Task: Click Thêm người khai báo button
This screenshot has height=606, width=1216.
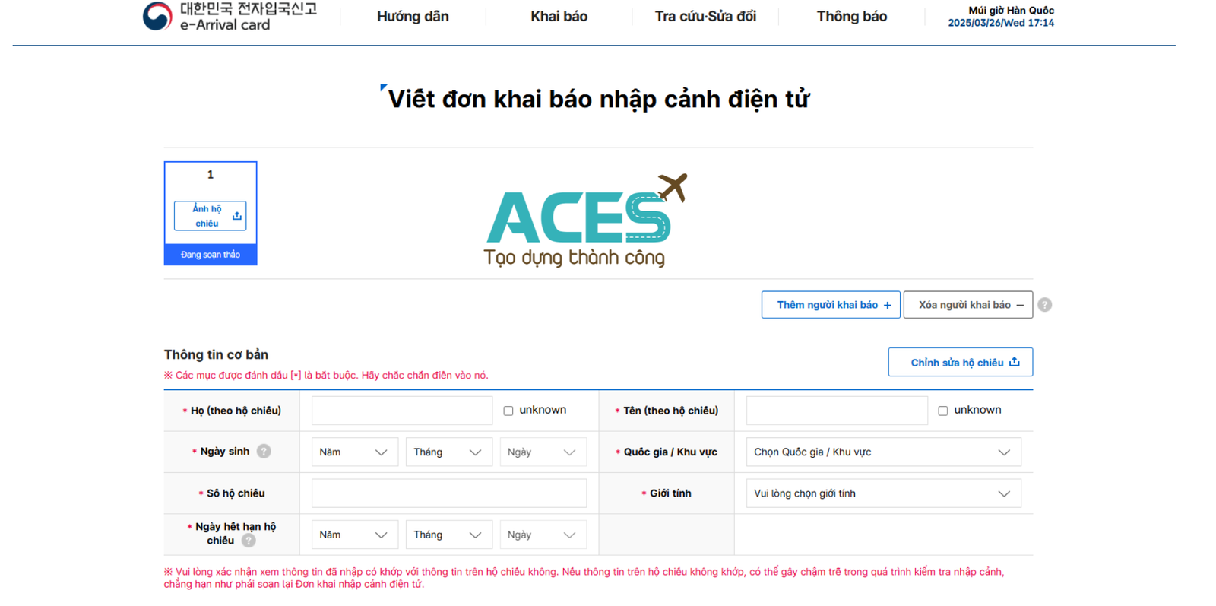Action: (x=831, y=305)
